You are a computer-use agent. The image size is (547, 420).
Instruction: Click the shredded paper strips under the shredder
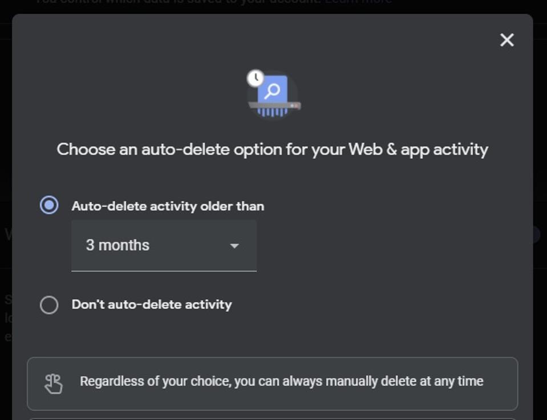272,112
